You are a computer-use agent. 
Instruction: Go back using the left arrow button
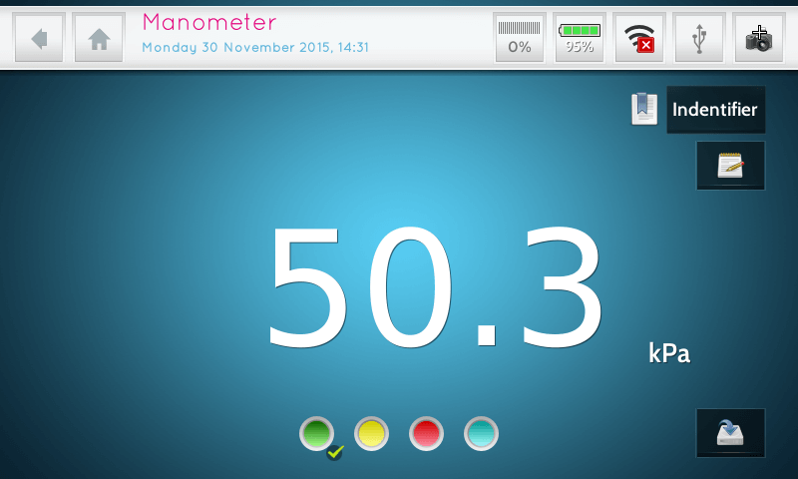pos(40,38)
